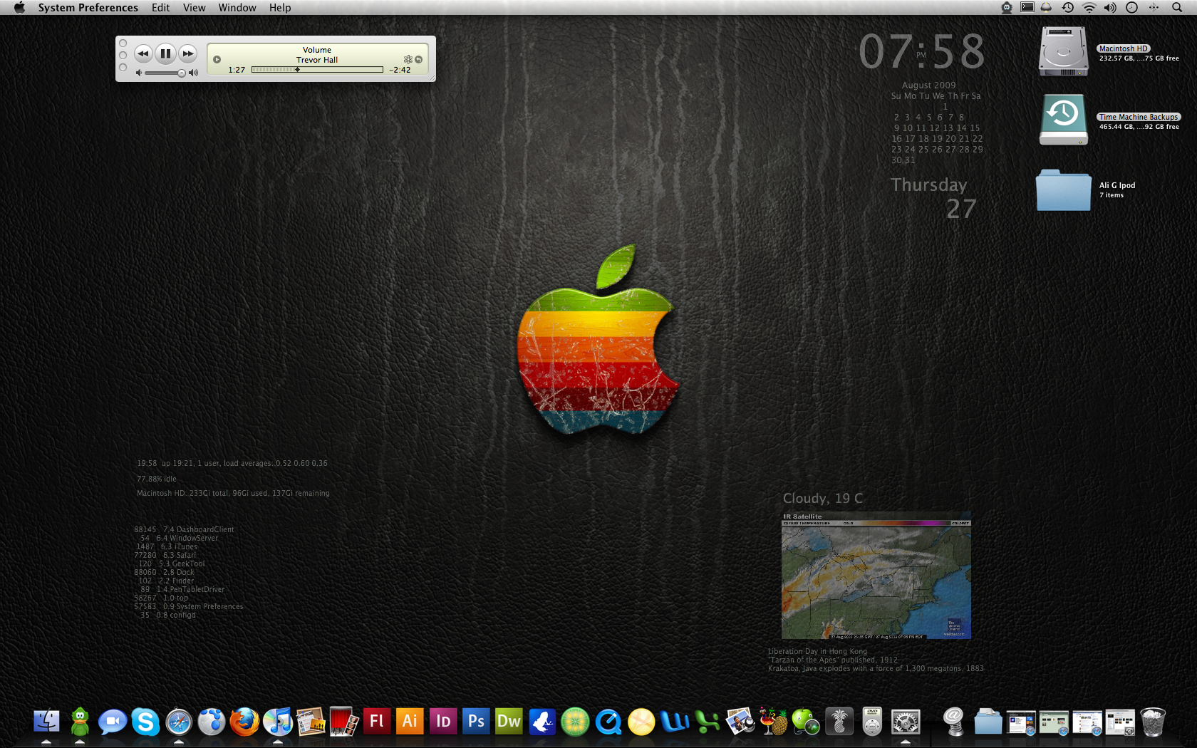
Task: Open Adobe Flash in dock
Action: coord(377,722)
